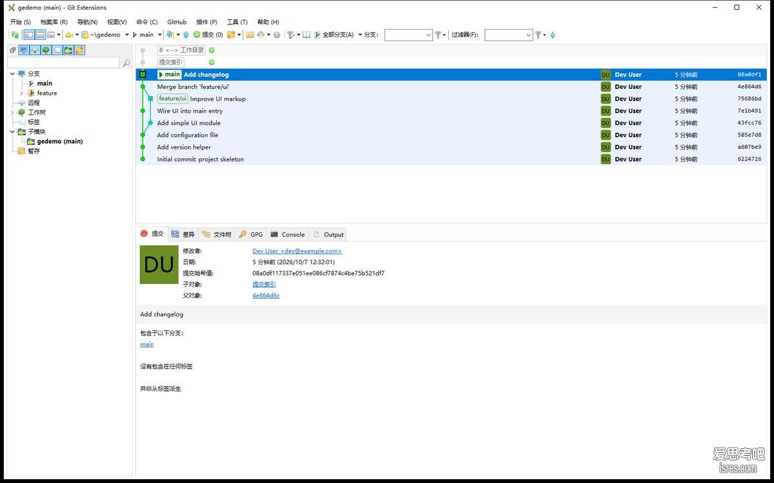
Task: Collapse the 分支 tree node
Action: [12, 73]
